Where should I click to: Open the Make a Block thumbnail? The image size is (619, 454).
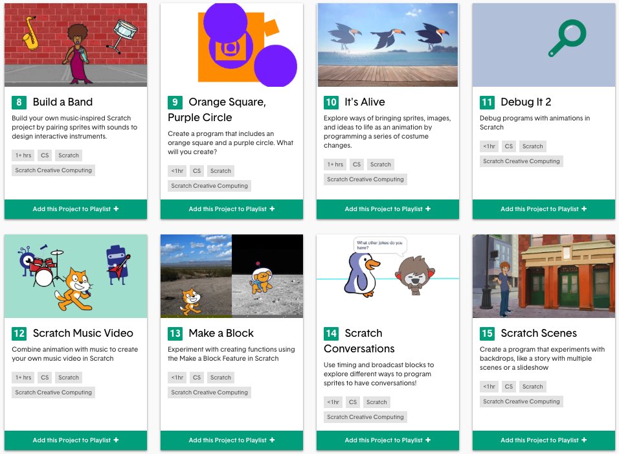click(232, 276)
